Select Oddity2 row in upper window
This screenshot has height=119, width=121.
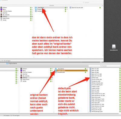pos(17,16)
